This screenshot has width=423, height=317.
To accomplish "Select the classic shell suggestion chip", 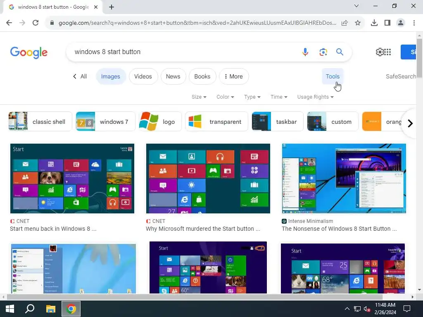I will [40, 122].
